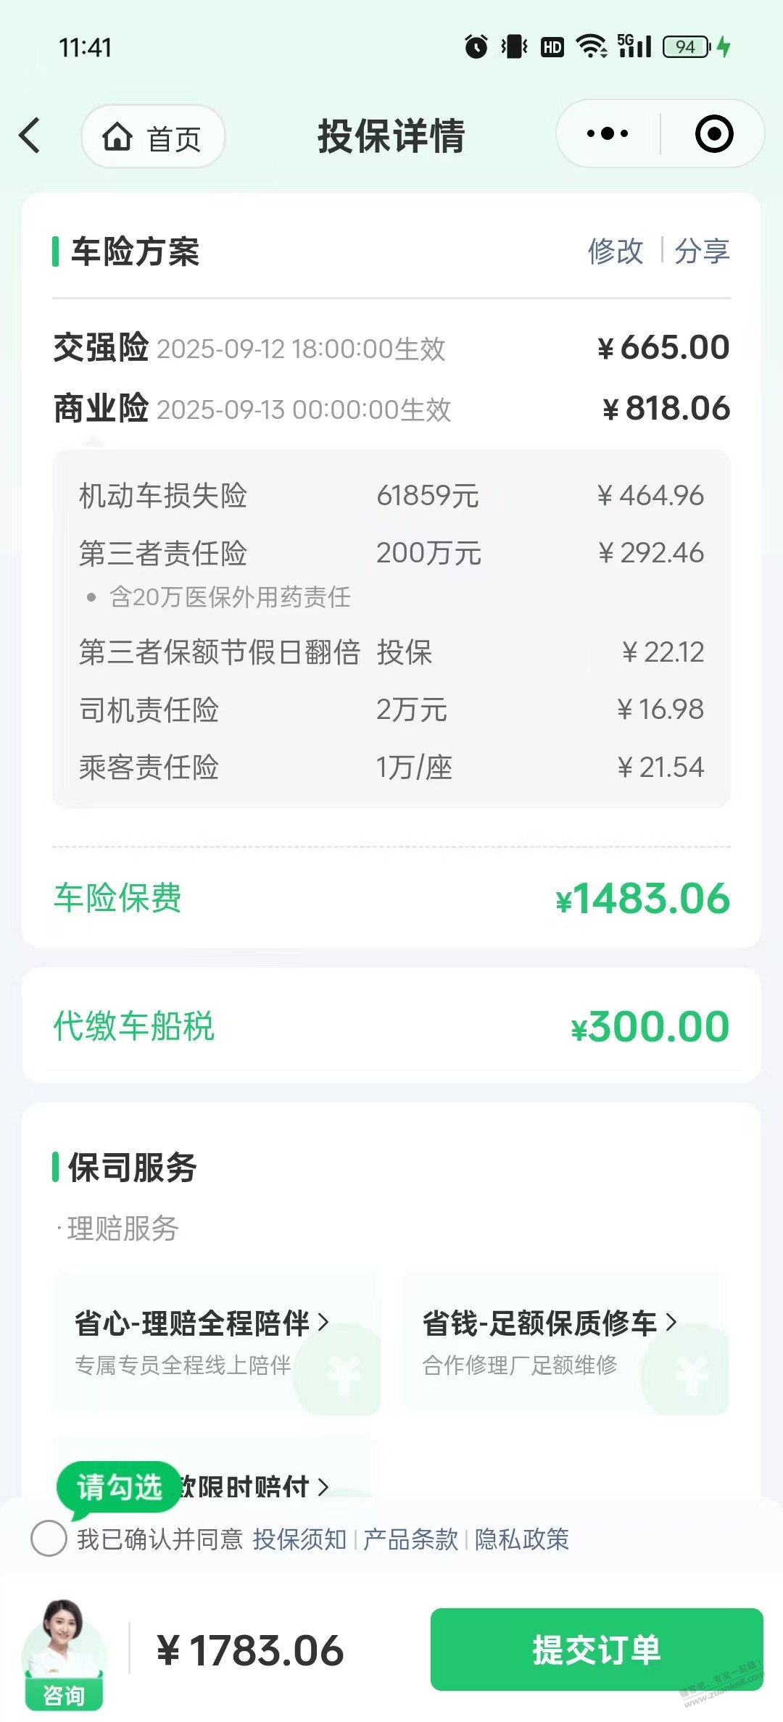Screen dimensions: 783x1722
Task: Open the 隐私政策 link
Action: click(x=522, y=1539)
